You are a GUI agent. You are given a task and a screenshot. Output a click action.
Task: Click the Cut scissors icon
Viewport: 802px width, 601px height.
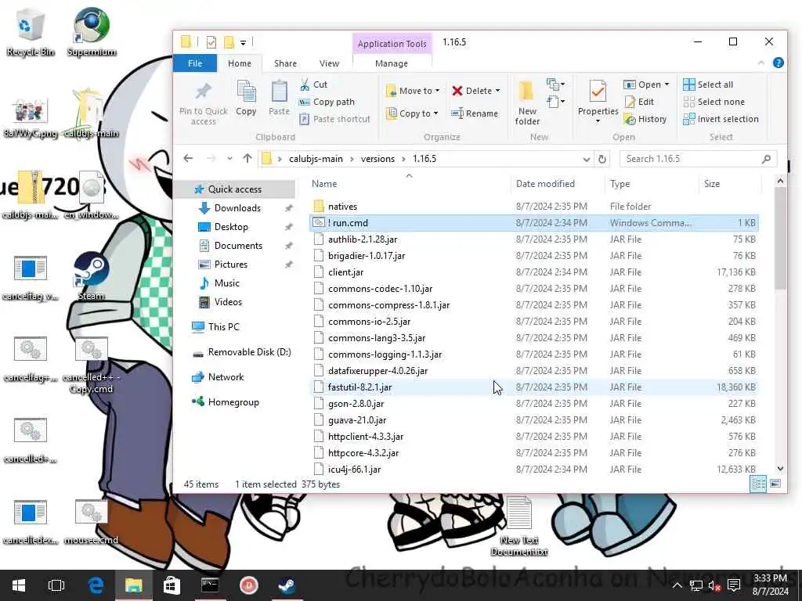click(x=305, y=85)
